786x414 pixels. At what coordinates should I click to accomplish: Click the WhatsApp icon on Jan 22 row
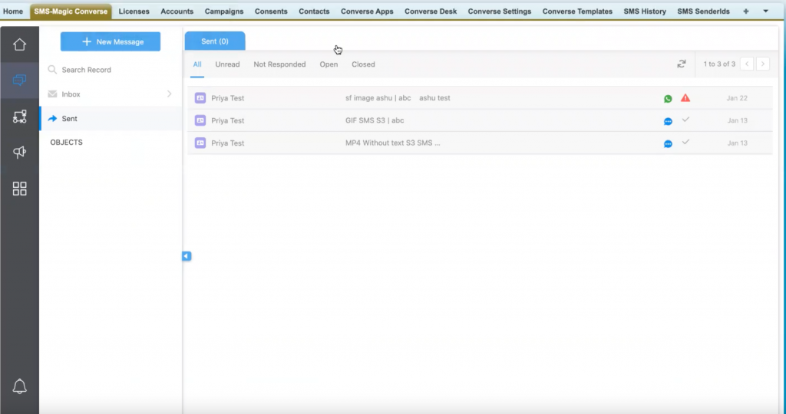[x=668, y=99]
